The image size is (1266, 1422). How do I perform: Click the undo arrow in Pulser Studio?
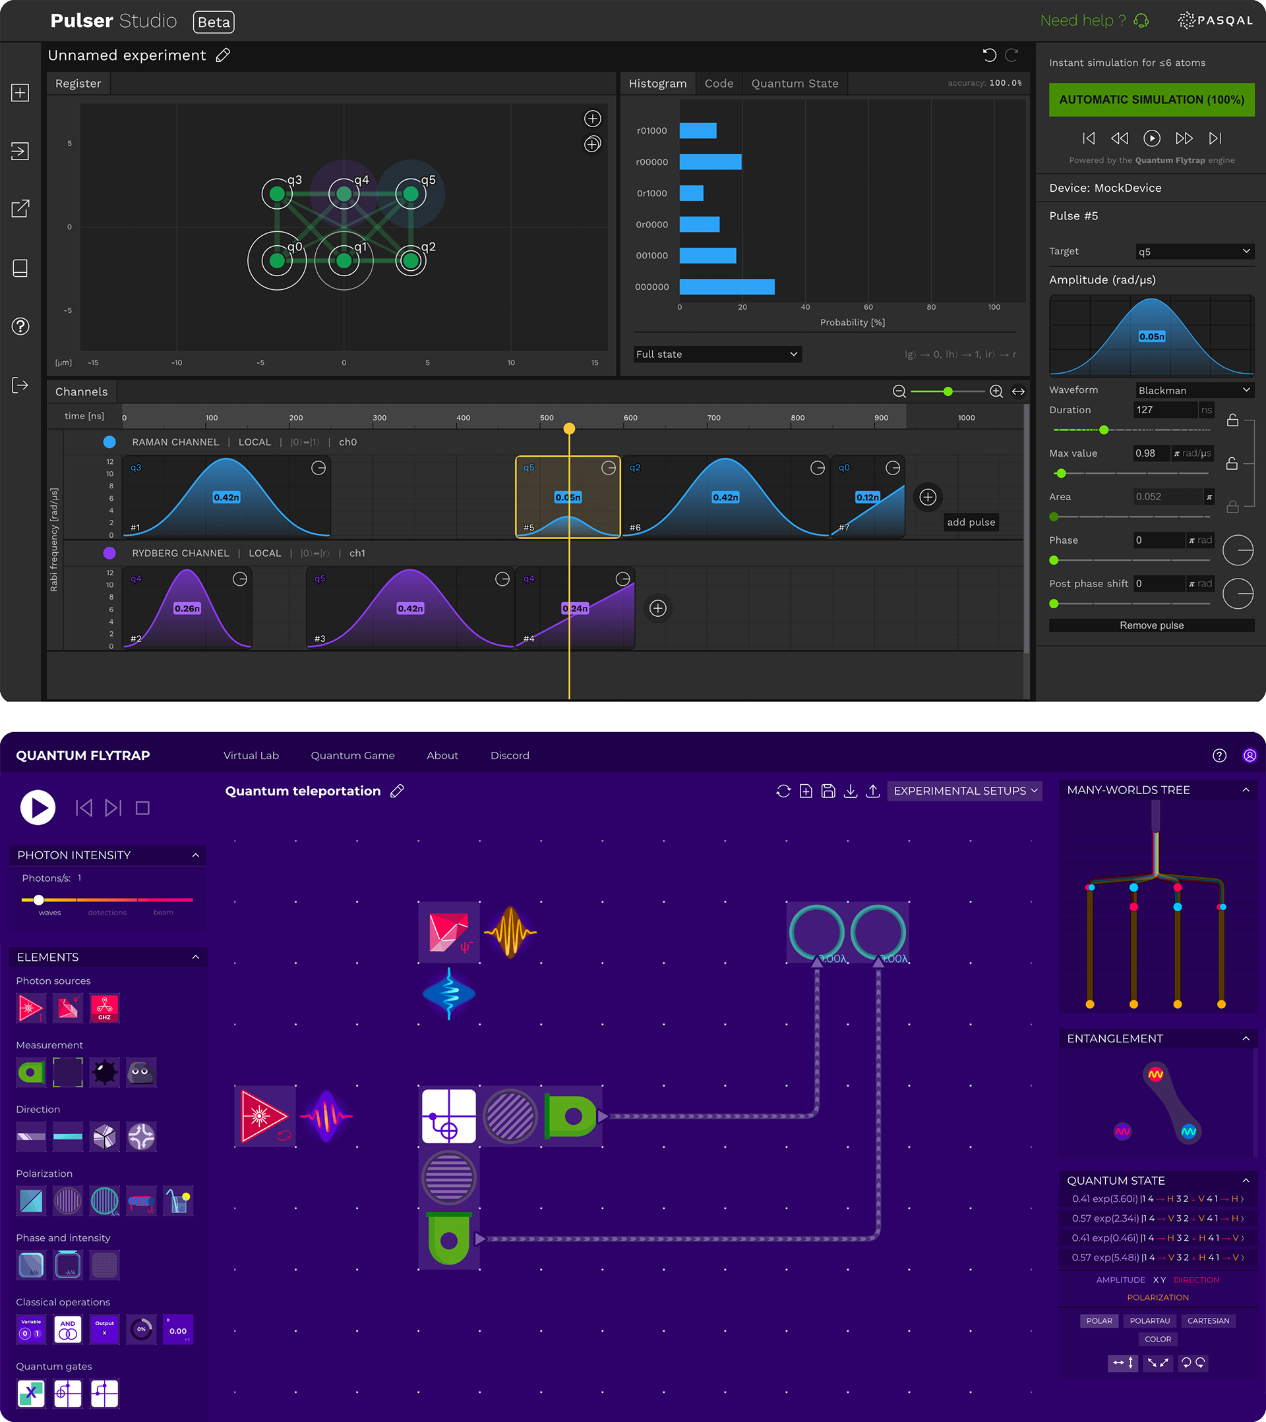[989, 55]
